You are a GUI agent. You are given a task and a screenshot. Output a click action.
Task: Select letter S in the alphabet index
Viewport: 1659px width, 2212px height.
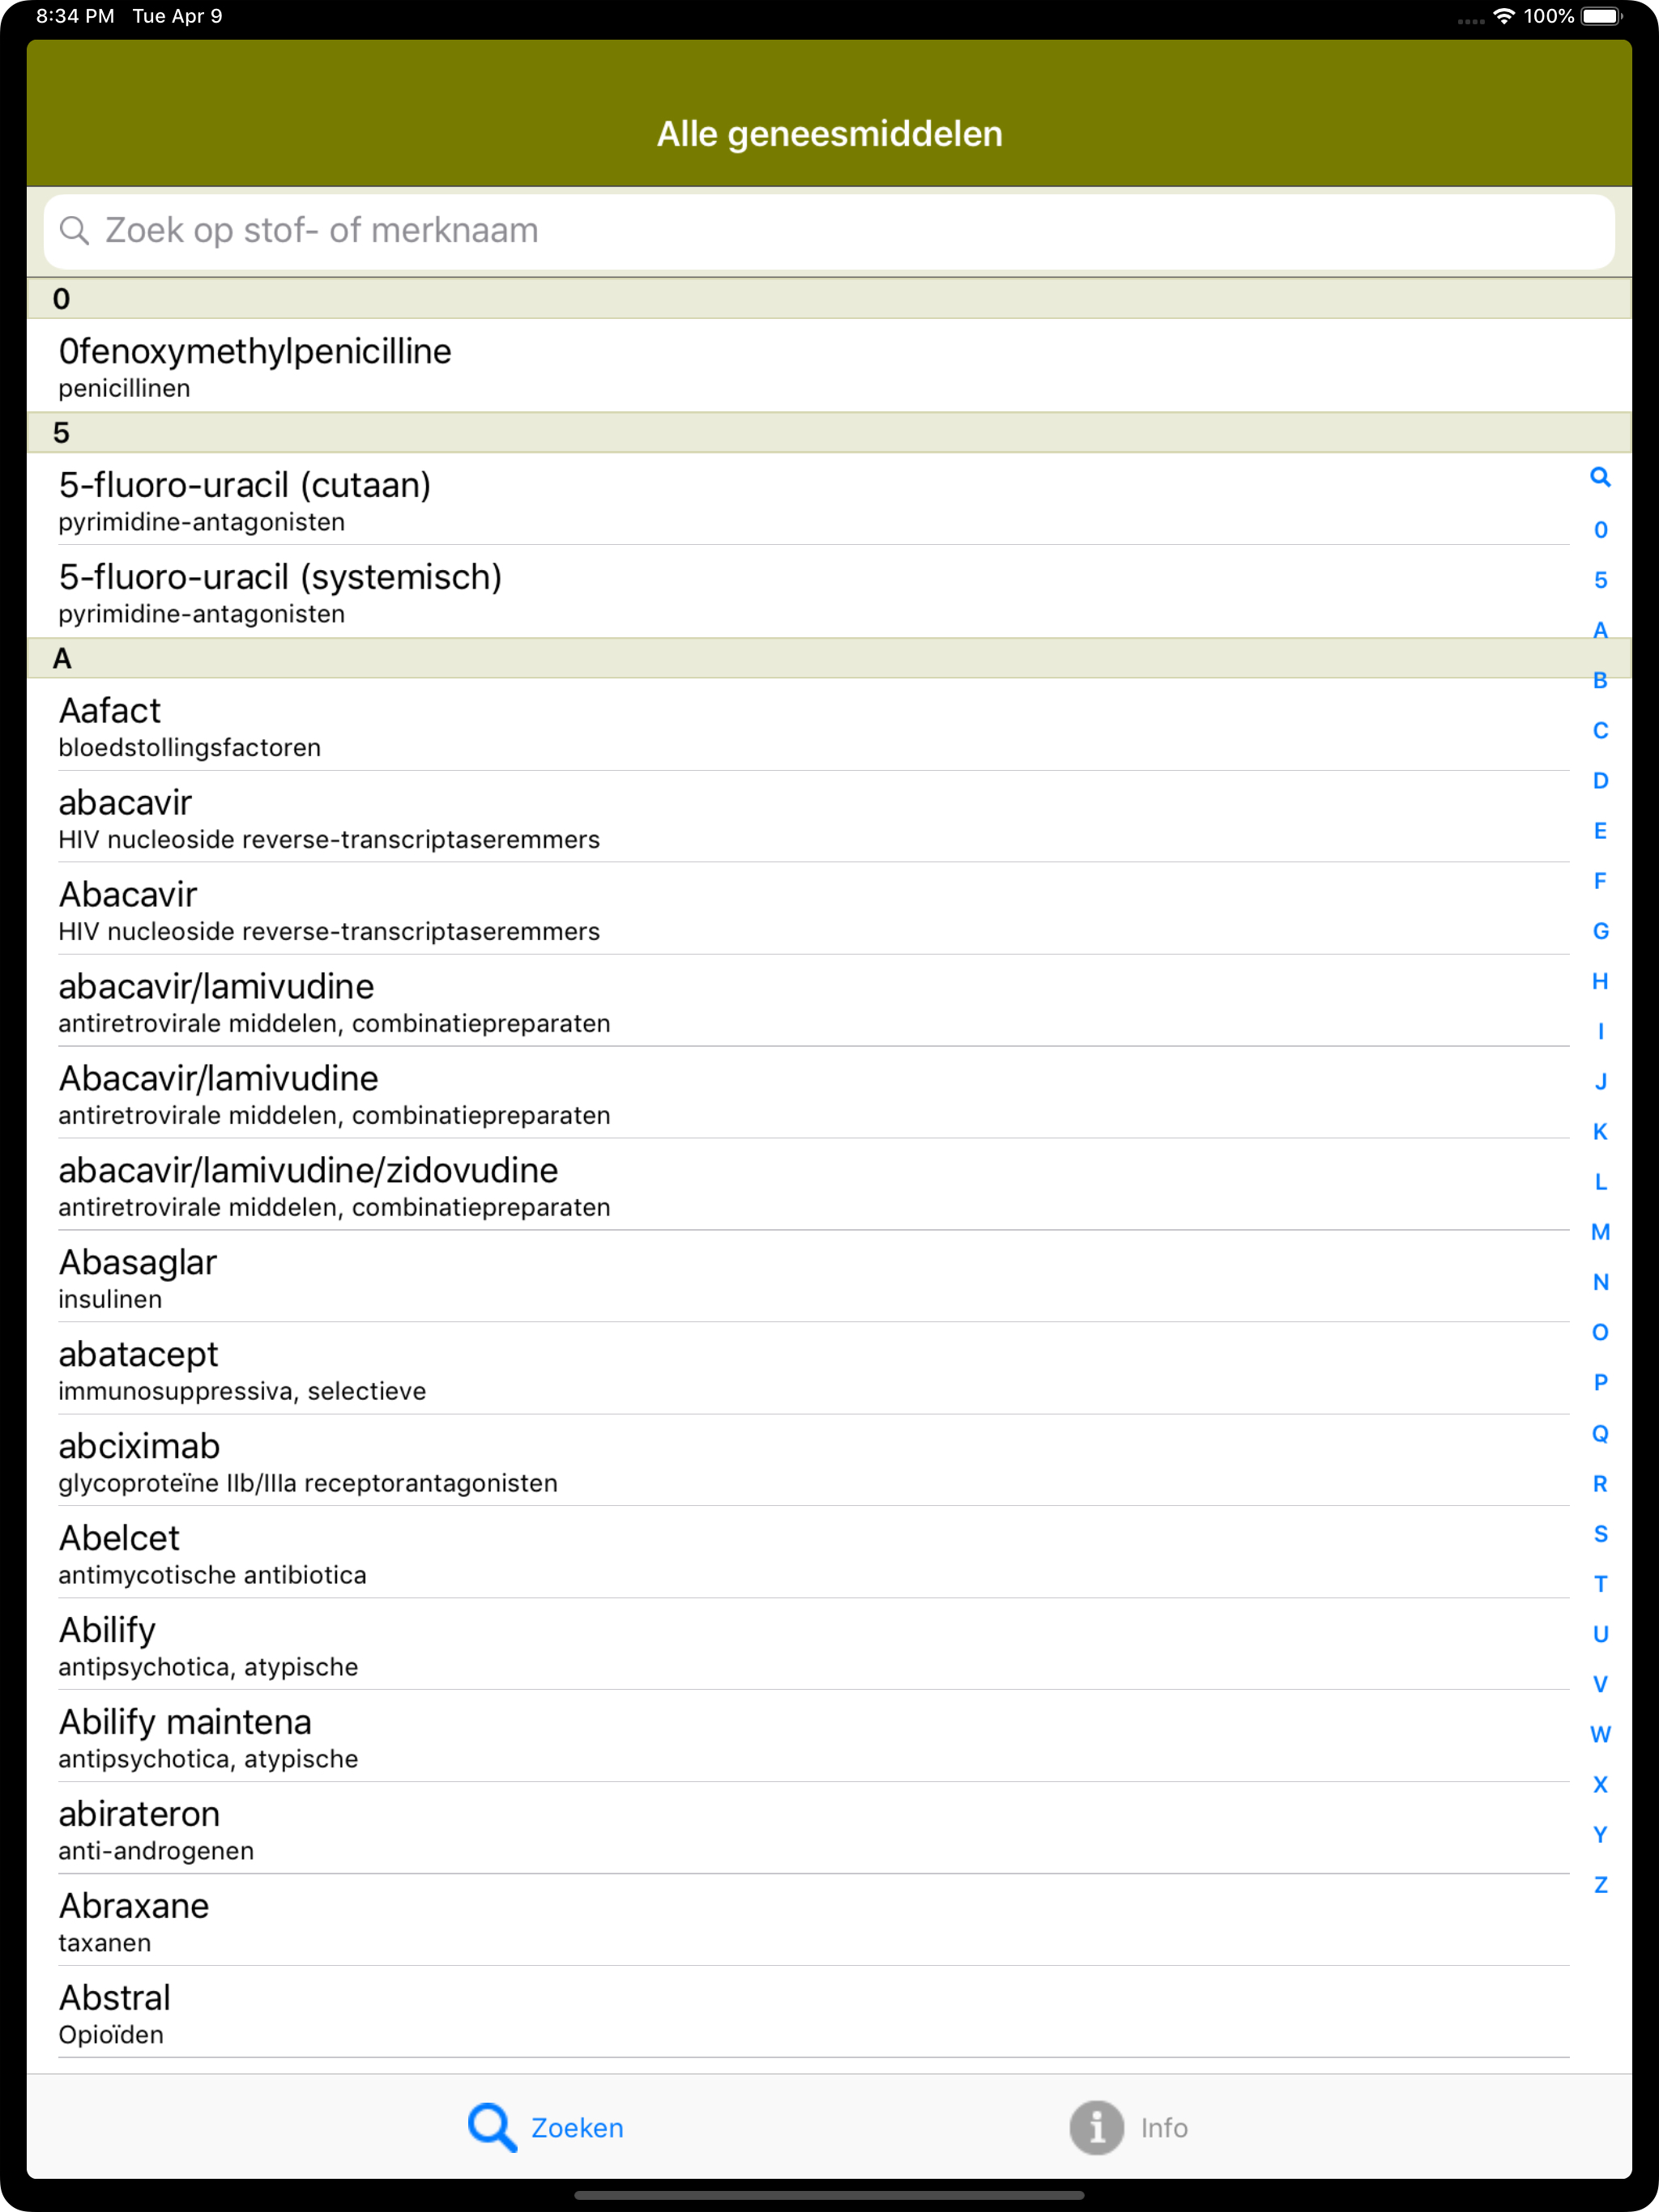click(1600, 1533)
